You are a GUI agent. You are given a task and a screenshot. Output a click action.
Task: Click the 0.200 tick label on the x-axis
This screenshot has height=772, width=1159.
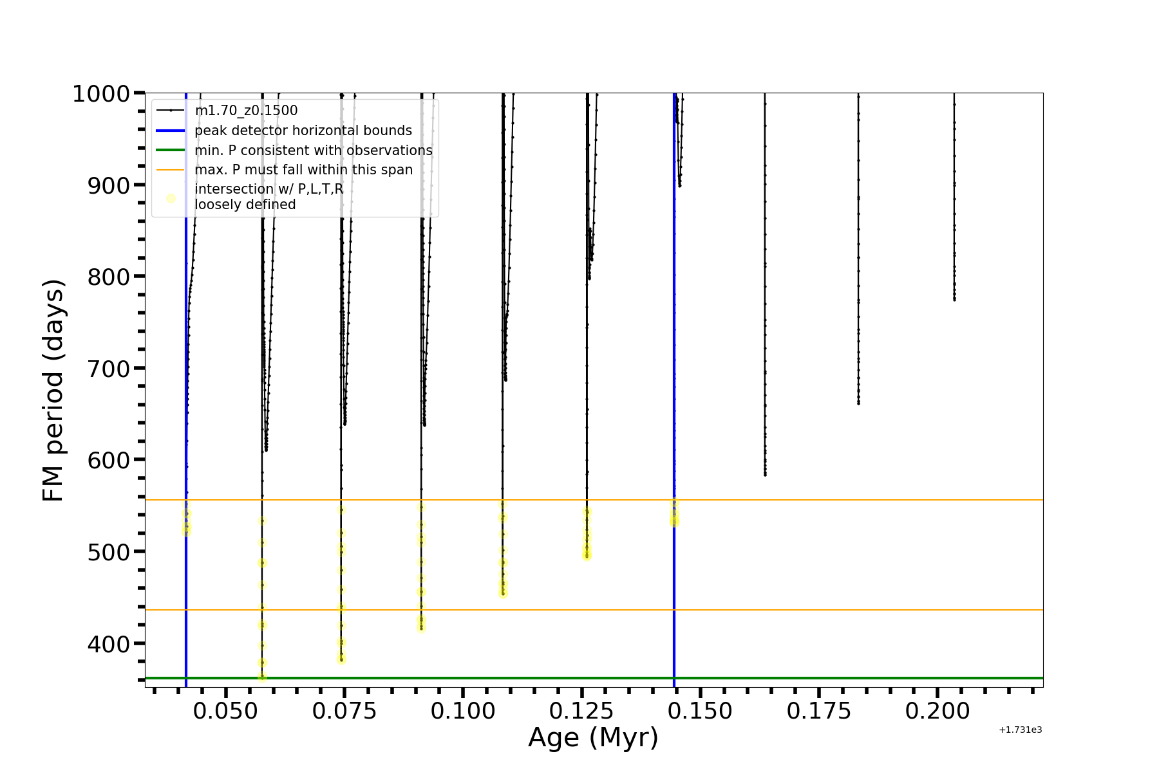[x=937, y=711]
